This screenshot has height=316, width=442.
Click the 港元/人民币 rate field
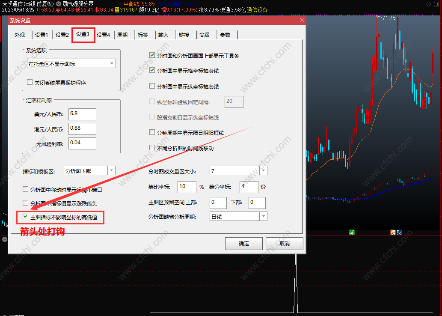[x=82, y=128]
